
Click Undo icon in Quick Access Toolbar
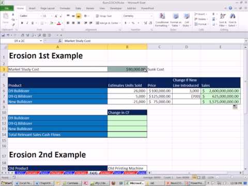[8, 35]
